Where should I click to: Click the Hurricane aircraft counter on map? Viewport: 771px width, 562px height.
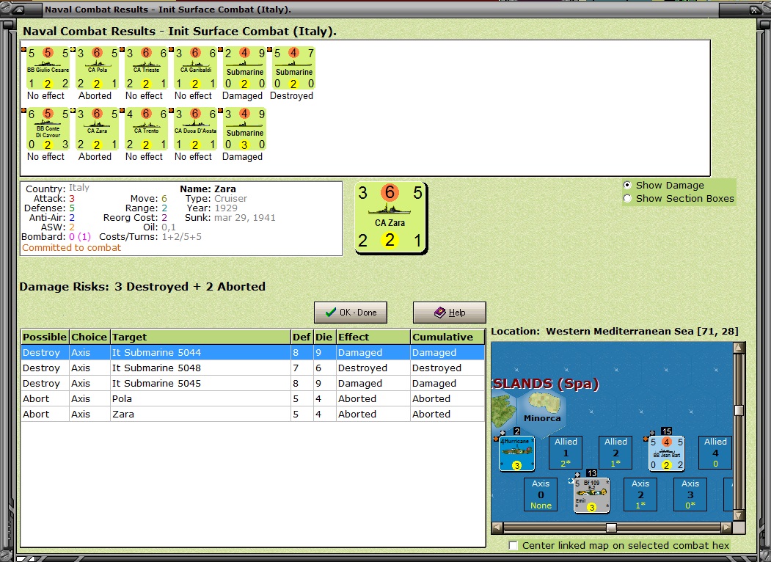pos(516,453)
